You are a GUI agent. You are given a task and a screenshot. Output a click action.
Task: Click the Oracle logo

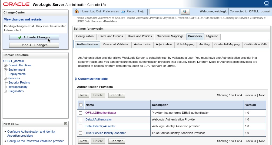click(16, 4)
